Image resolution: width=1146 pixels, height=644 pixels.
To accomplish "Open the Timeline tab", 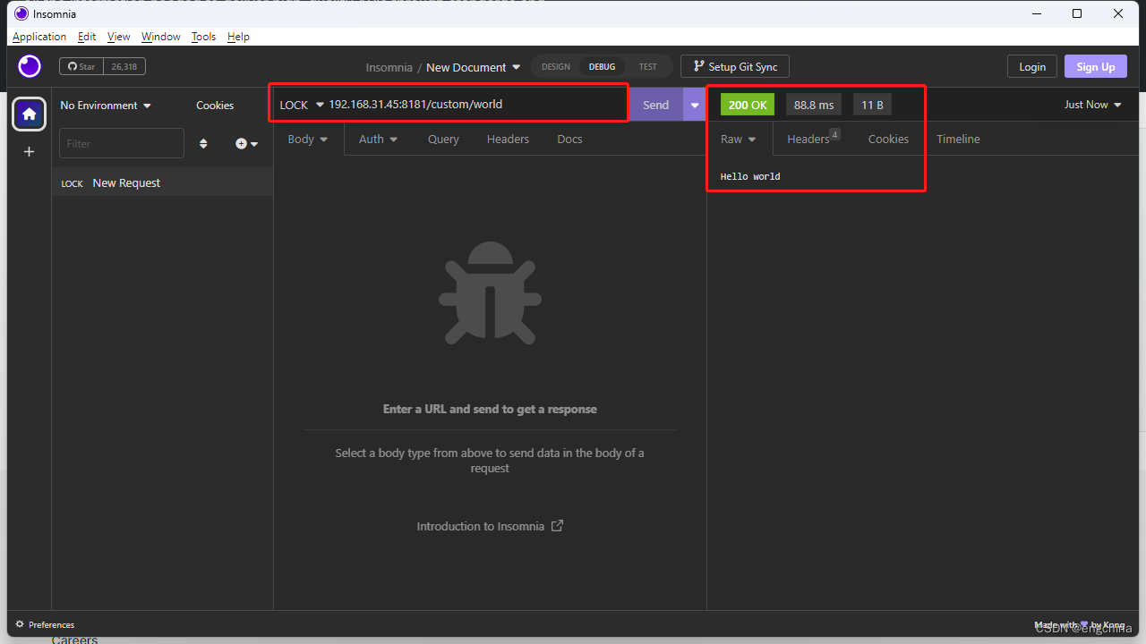I will (x=958, y=139).
